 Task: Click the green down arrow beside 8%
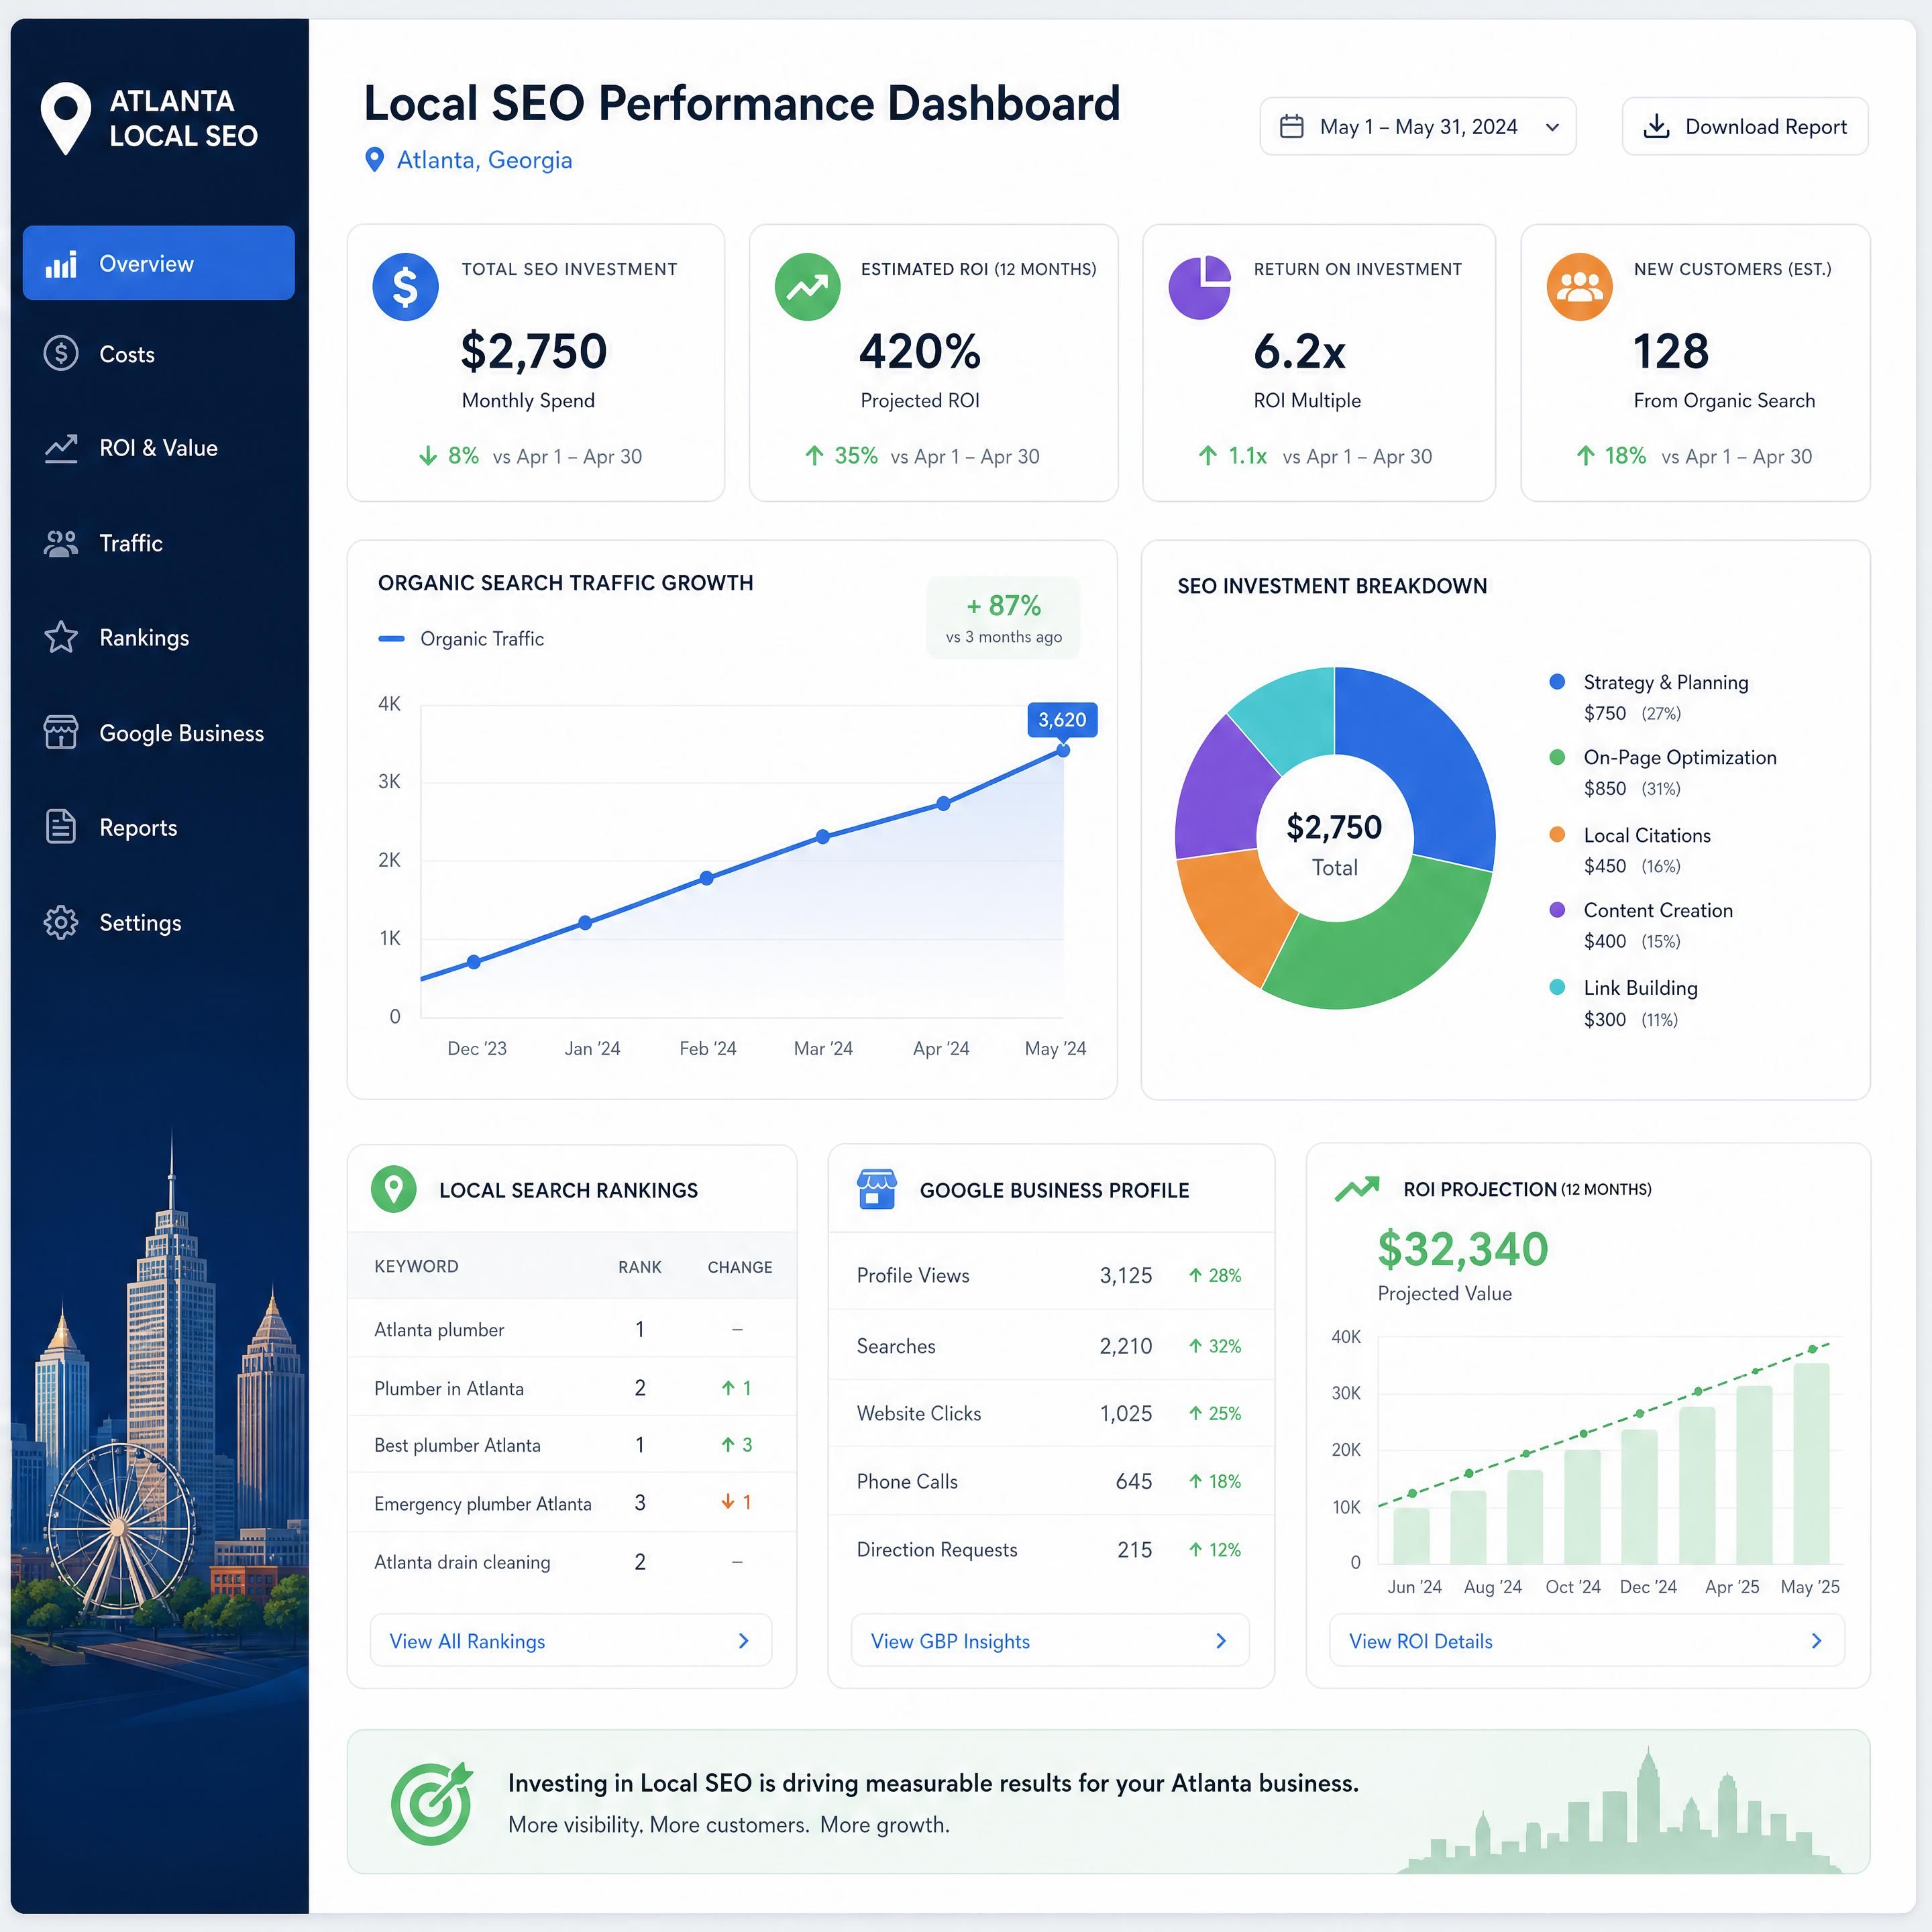[428, 456]
